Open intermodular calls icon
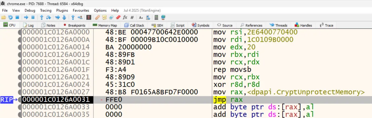The width and height of the screenshot is (372, 118). (148, 17)
